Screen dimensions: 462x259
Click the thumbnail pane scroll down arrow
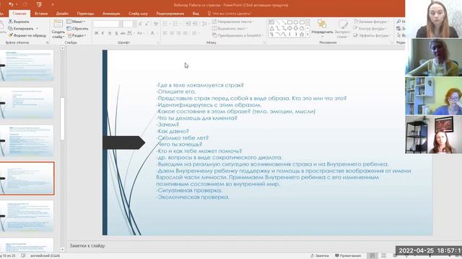62,250
